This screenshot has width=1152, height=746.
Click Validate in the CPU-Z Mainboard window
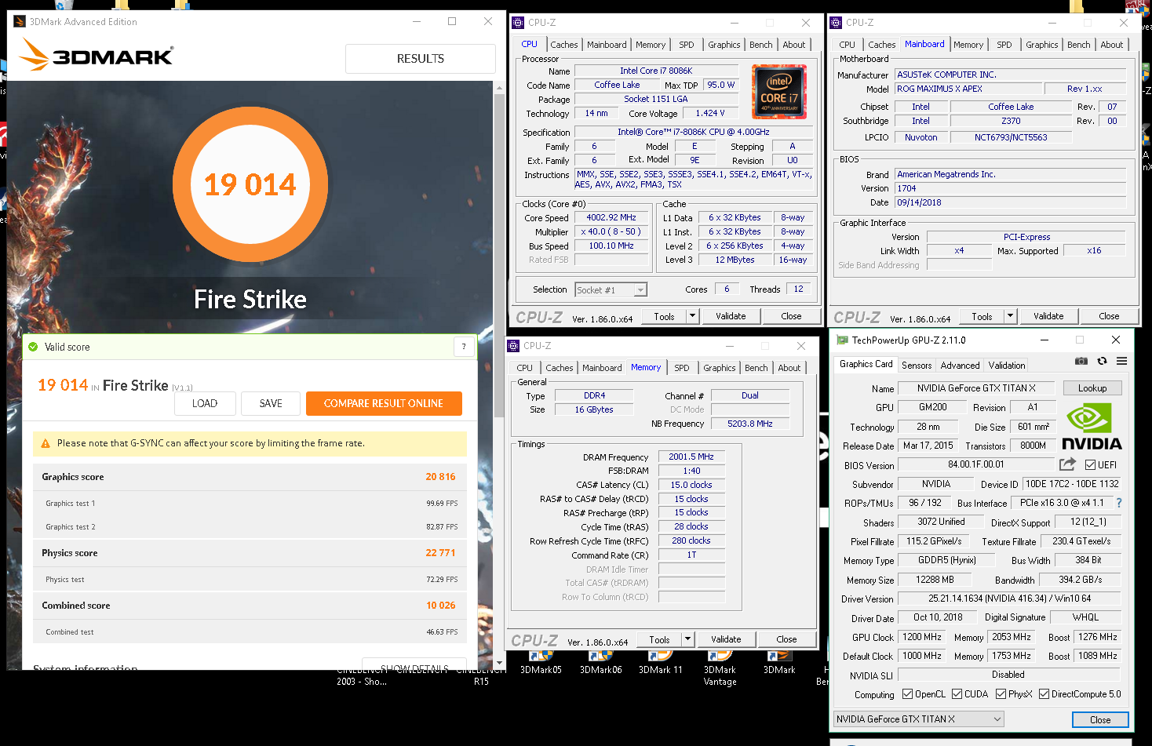tap(1048, 316)
